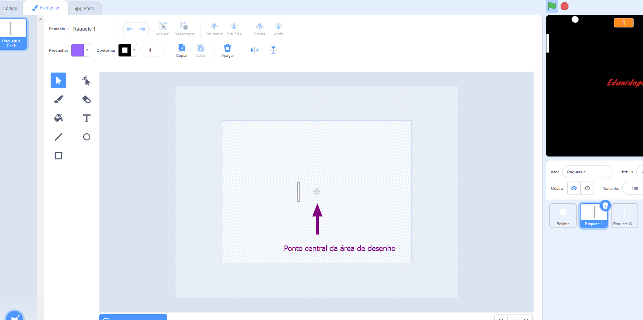The width and height of the screenshot is (643, 320).
Task: Click the paddle shape on the canvas
Action: (x=299, y=192)
